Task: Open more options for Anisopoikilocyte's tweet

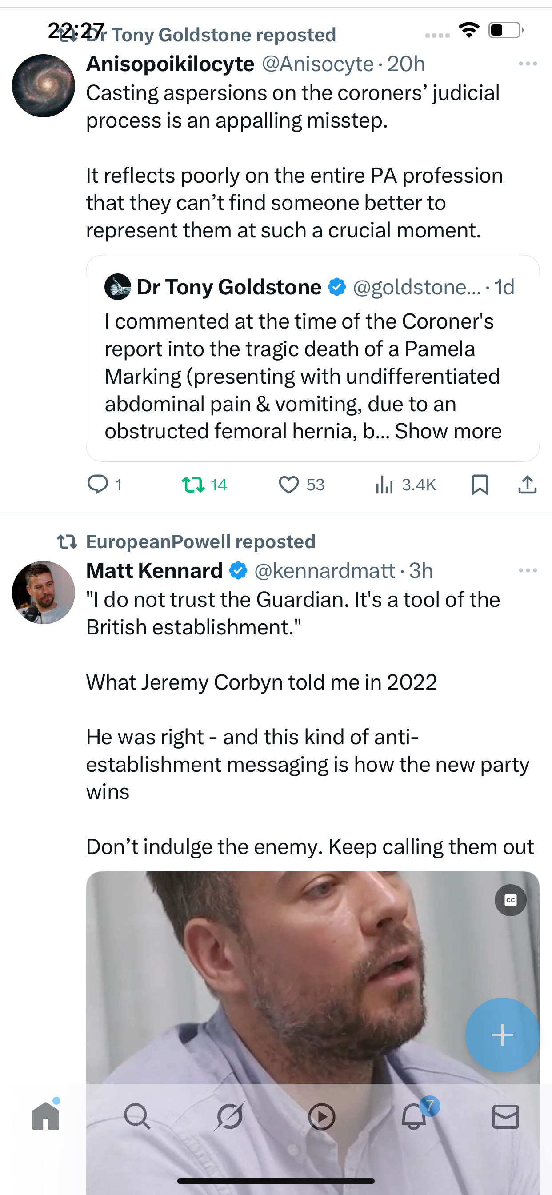Action: pos(528,64)
